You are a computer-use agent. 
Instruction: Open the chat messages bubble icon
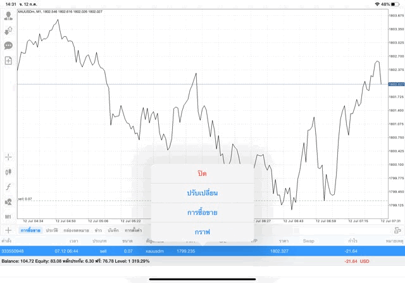pos(9,46)
